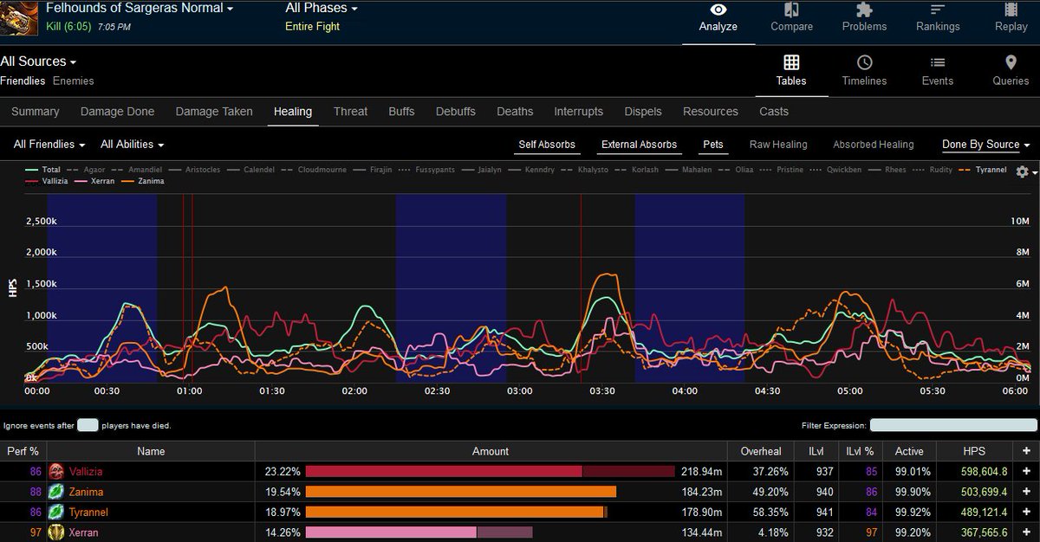Open the Rankings icon
Screen dimensions: 1040x542
(x=938, y=10)
